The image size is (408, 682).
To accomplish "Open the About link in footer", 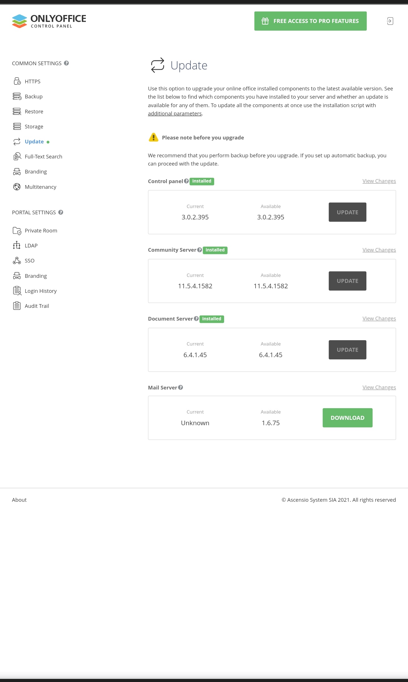I will coord(19,500).
